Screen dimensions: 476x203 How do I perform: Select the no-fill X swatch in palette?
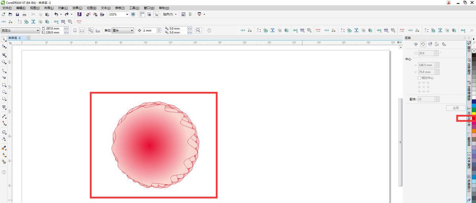[474, 51]
